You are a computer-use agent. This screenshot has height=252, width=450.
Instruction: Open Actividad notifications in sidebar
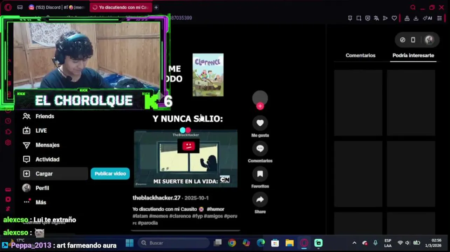point(47,159)
